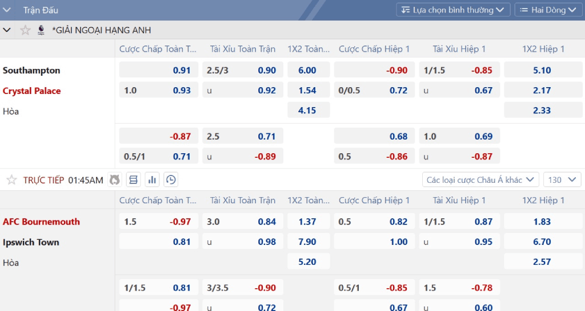Select first-half 0.5 handicap odds -0.86
Image resolution: width=585 pixels, height=311 pixels.
pyautogui.click(x=374, y=156)
